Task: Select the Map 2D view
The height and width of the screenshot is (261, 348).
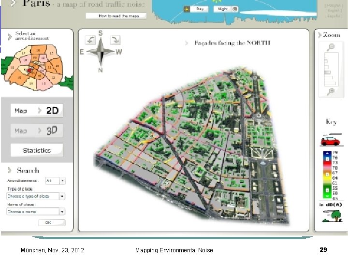Action: [x=37, y=110]
